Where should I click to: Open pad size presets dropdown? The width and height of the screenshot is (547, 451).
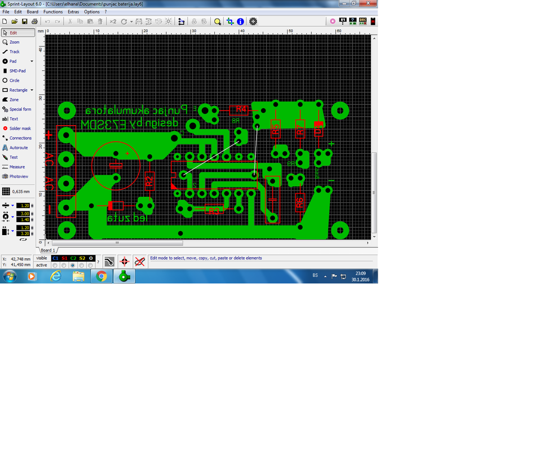pos(12,217)
